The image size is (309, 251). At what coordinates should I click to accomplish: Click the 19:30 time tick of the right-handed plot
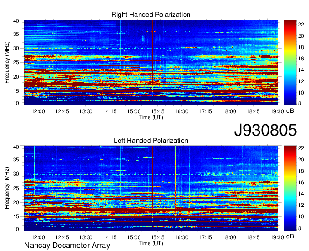point(277,111)
